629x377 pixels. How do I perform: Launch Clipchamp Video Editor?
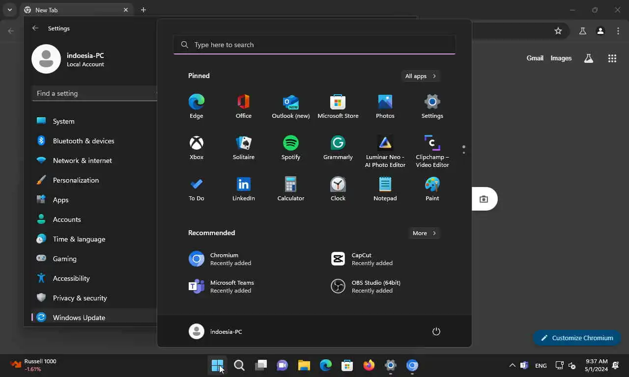coord(432,151)
